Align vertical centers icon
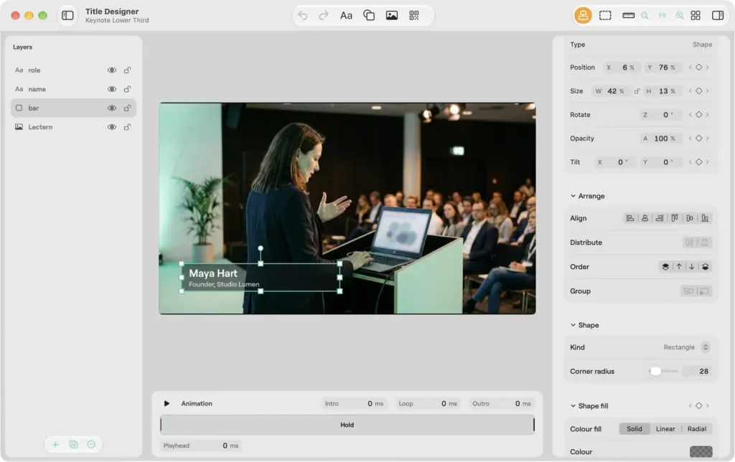Screen dimensions: 735x462 coord(690,218)
